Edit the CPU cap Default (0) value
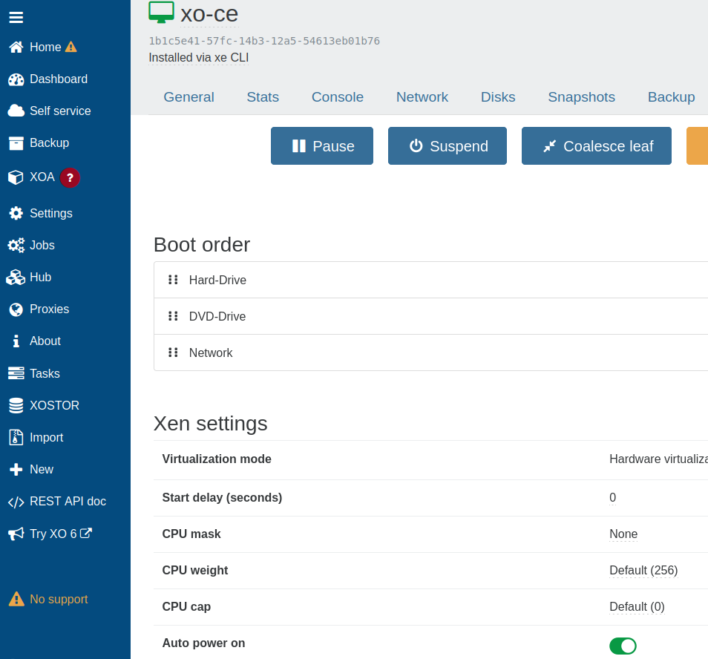Screen dimensions: 708x659 pyautogui.click(x=636, y=607)
